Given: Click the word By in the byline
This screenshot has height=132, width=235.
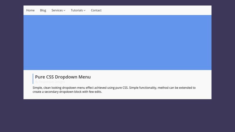Looking at the screenshot, I should click(x=36, y=82).
